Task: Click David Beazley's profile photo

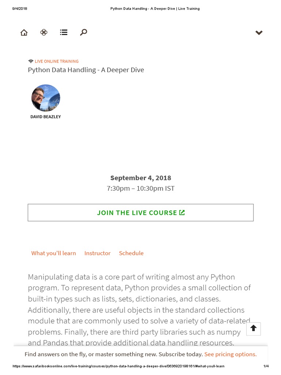Action: point(46,98)
